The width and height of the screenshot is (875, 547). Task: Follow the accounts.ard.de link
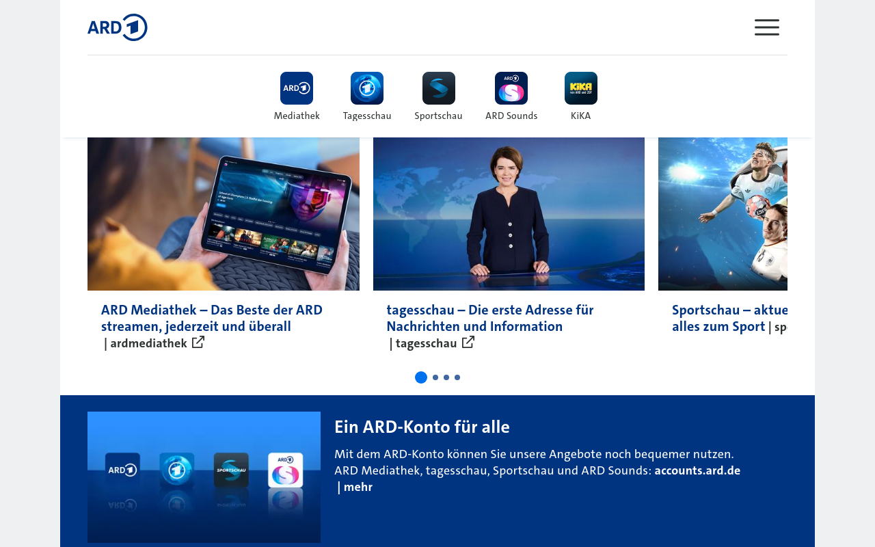[x=697, y=470]
